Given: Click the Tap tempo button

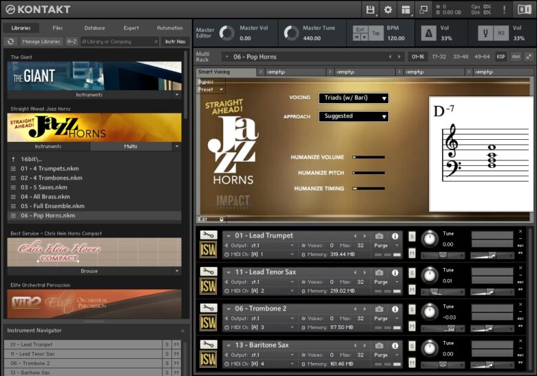Looking at the screenshot, I should (x=376, y=33).
